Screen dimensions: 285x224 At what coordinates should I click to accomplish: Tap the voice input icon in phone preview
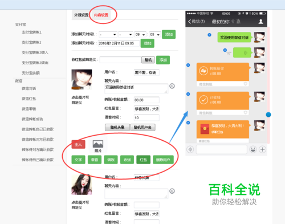click(x=190, y=149)
